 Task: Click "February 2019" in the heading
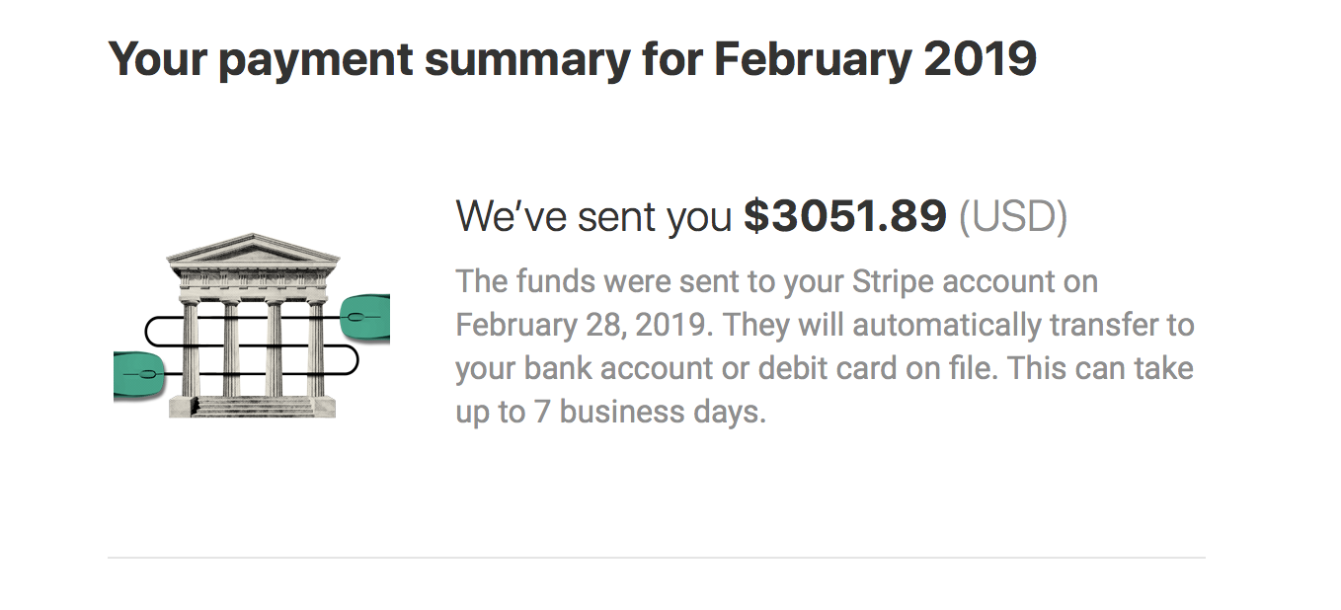pos(874,58)
